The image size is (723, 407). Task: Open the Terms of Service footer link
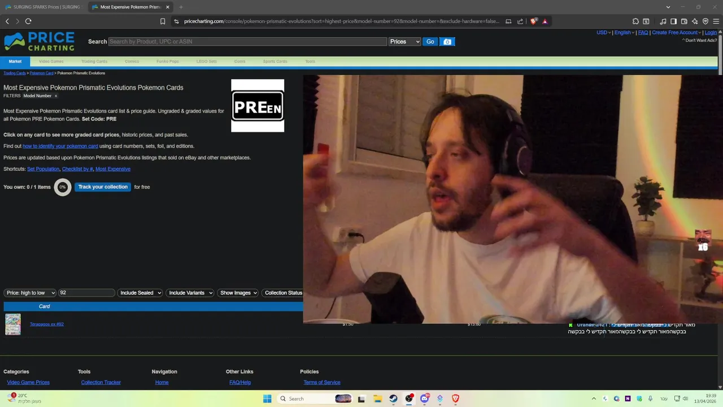[322, 383]
